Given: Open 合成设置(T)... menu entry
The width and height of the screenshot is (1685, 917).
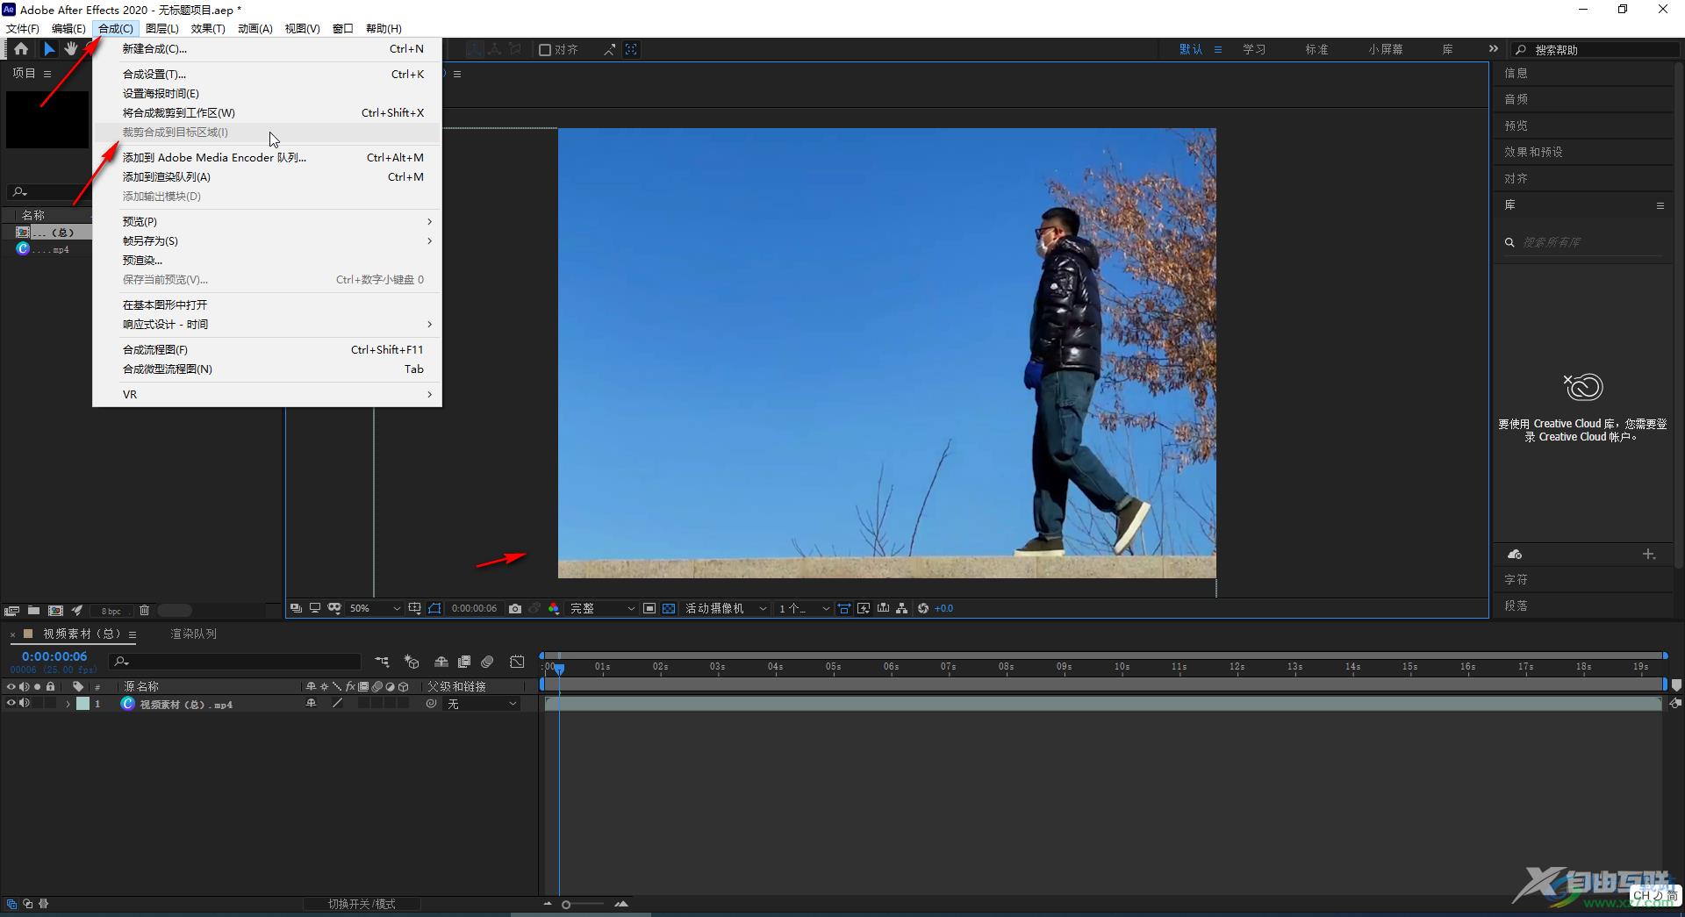Looking at the screenshot, I should (267, 75).
